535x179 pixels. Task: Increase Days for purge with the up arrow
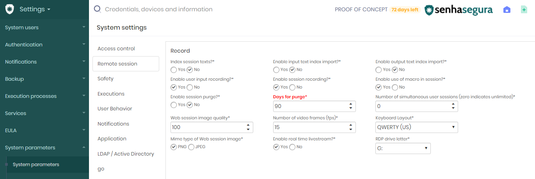(351, 104)
